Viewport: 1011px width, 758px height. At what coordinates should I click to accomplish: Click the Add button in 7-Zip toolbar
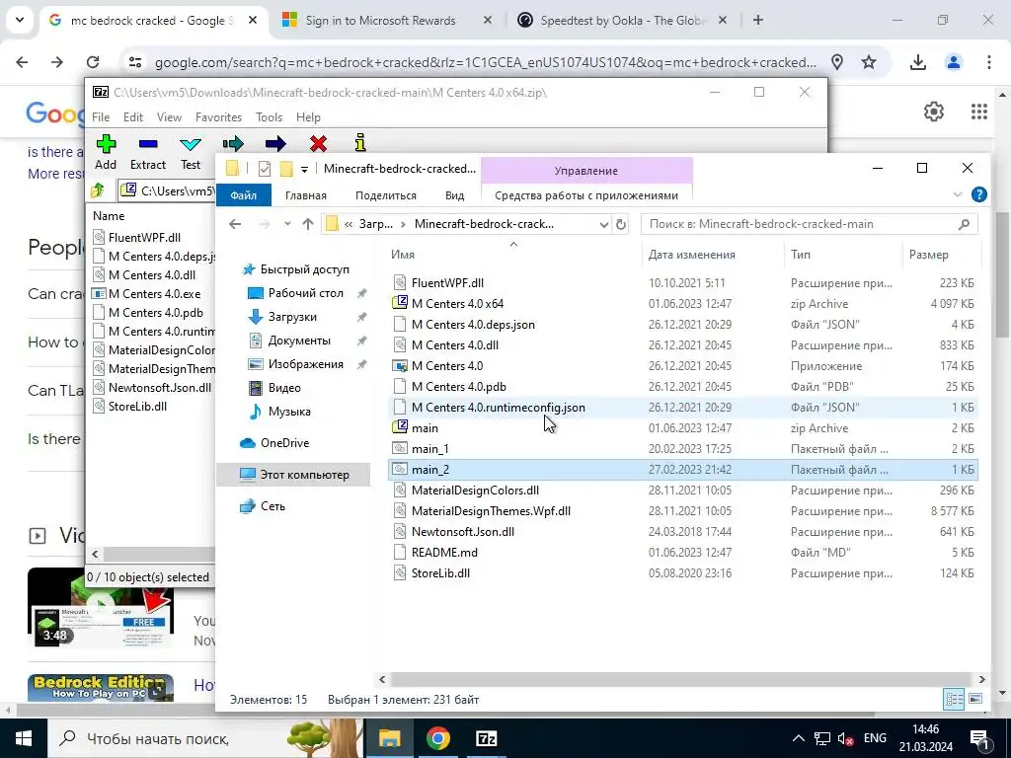pyautogui.click(x=106, y=152)
